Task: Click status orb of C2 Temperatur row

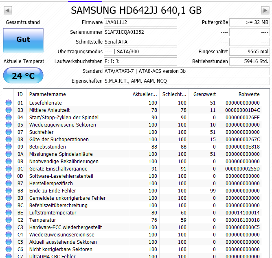Action: (x=9, y=220)
